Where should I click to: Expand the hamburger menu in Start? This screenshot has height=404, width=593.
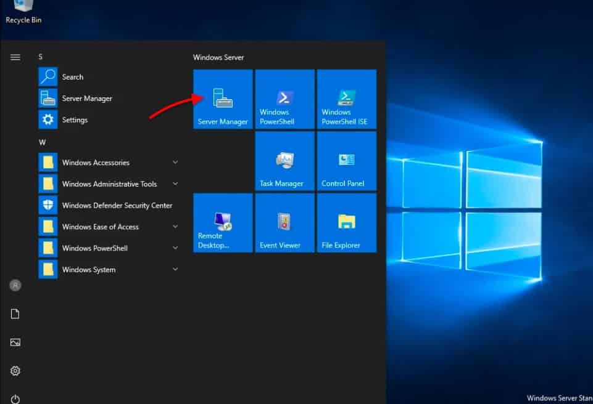(x=15, y=57)
